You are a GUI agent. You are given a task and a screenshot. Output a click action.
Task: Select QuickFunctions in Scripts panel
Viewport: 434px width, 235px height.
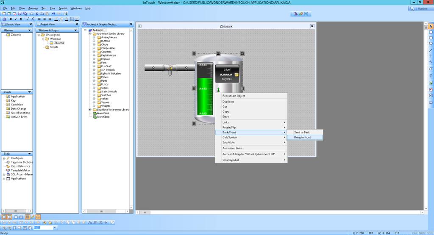(x=20, y=113)
